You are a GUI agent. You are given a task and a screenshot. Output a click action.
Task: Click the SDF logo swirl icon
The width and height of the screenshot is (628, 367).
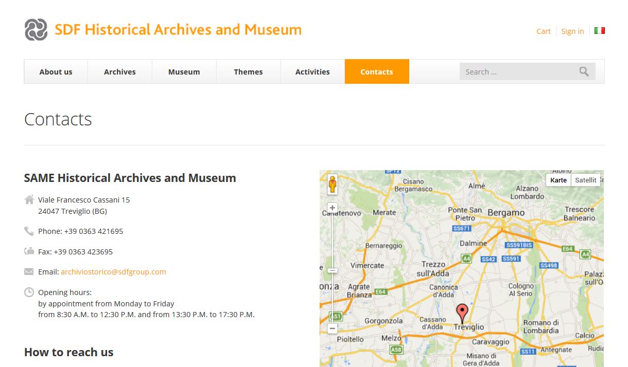click(36, 30)
